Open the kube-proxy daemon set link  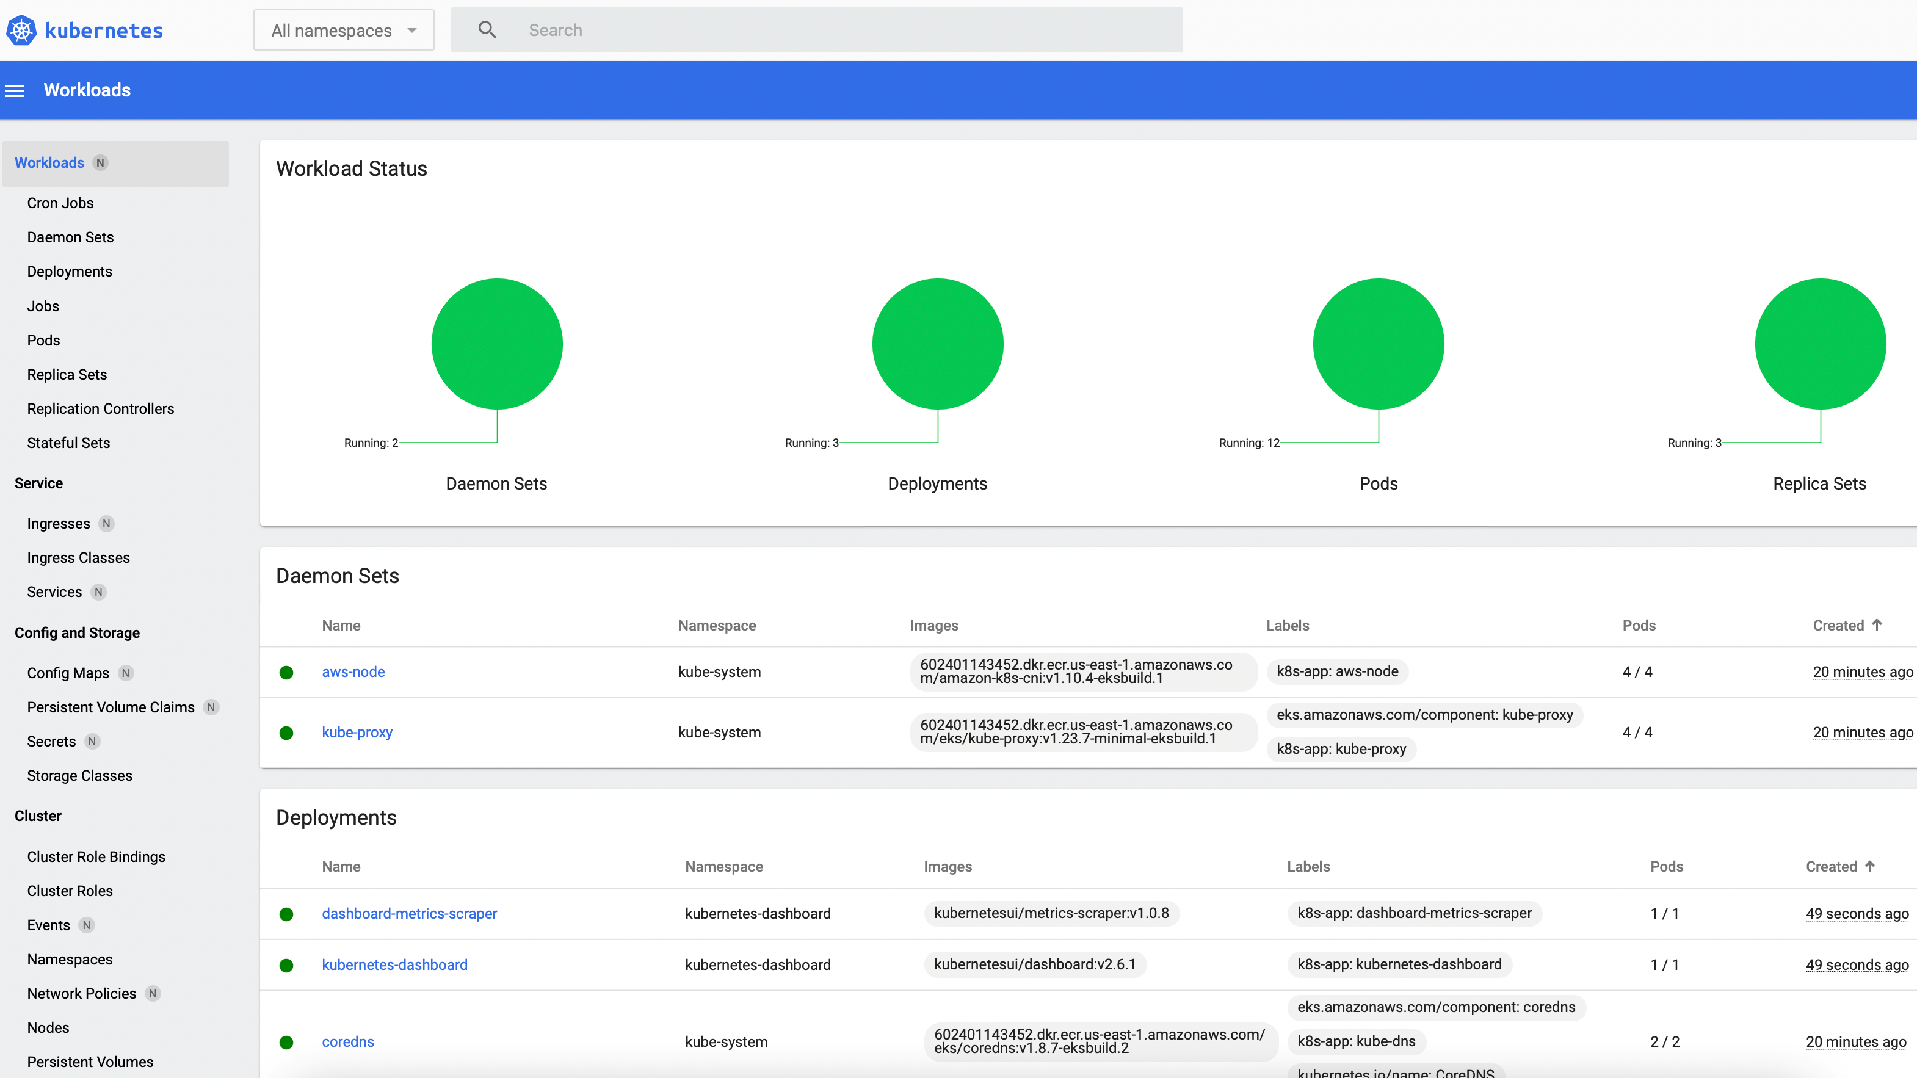(357, 732)
